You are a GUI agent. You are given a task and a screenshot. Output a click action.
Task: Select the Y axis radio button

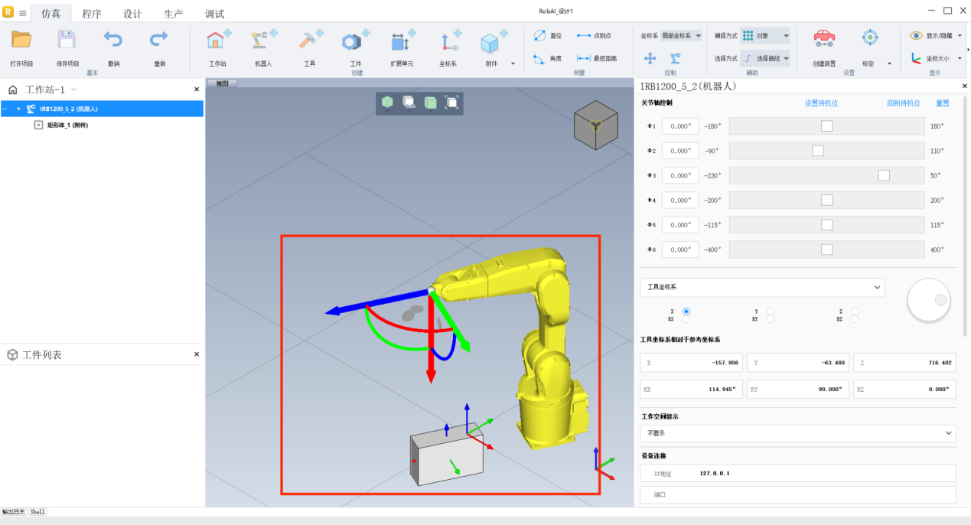click(x=770, y=311)
